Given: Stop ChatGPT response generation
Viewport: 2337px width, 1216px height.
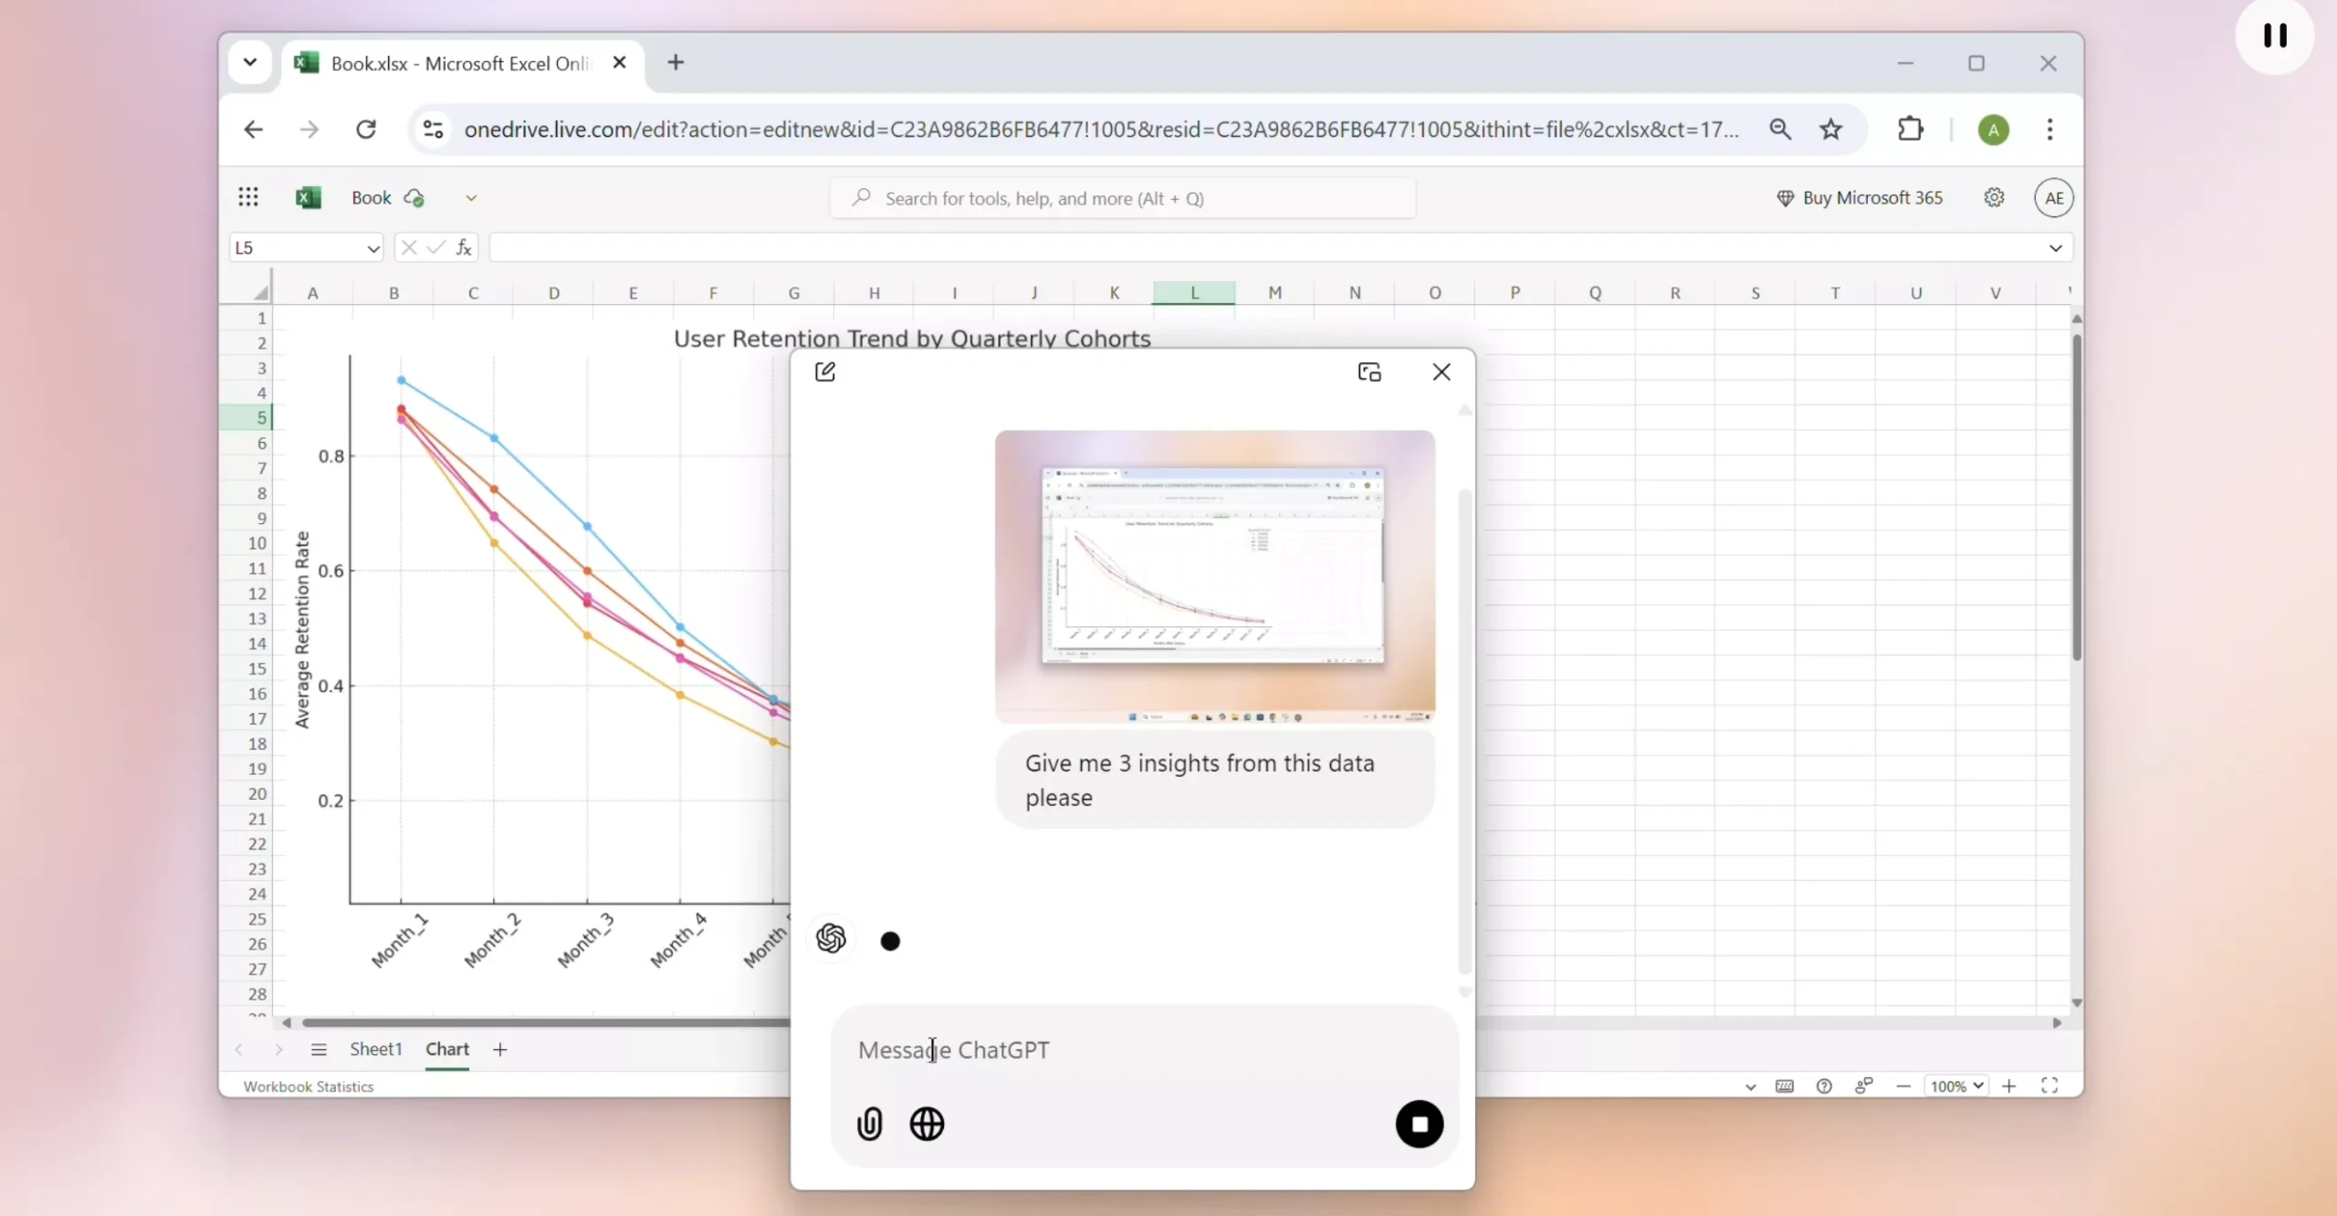Looking at the screenshot, I should click(x=1419, y=1124).
